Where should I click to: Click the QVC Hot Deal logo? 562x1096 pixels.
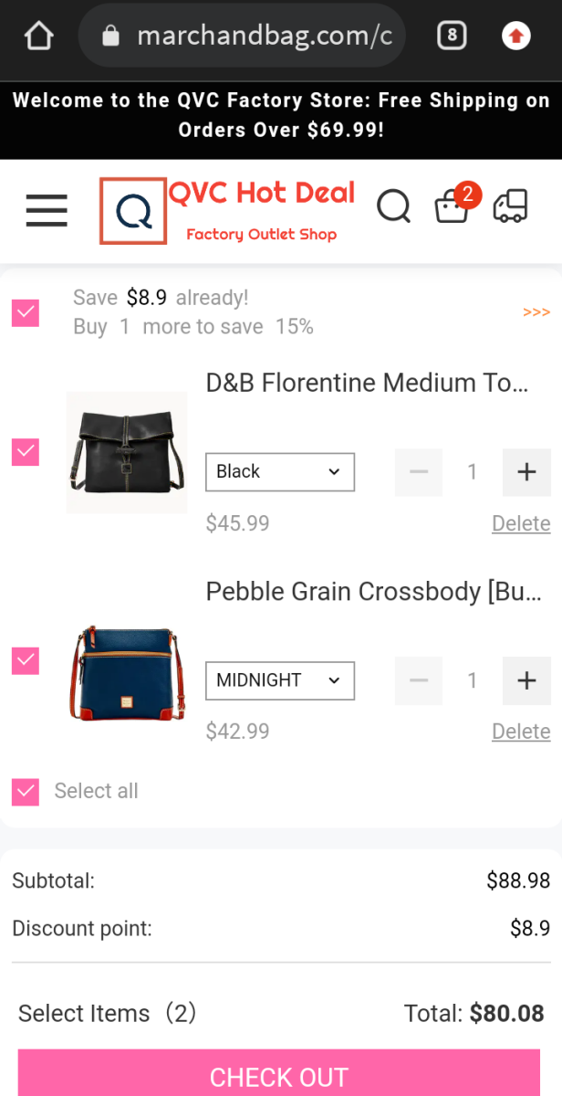click(x=226, y=211)
